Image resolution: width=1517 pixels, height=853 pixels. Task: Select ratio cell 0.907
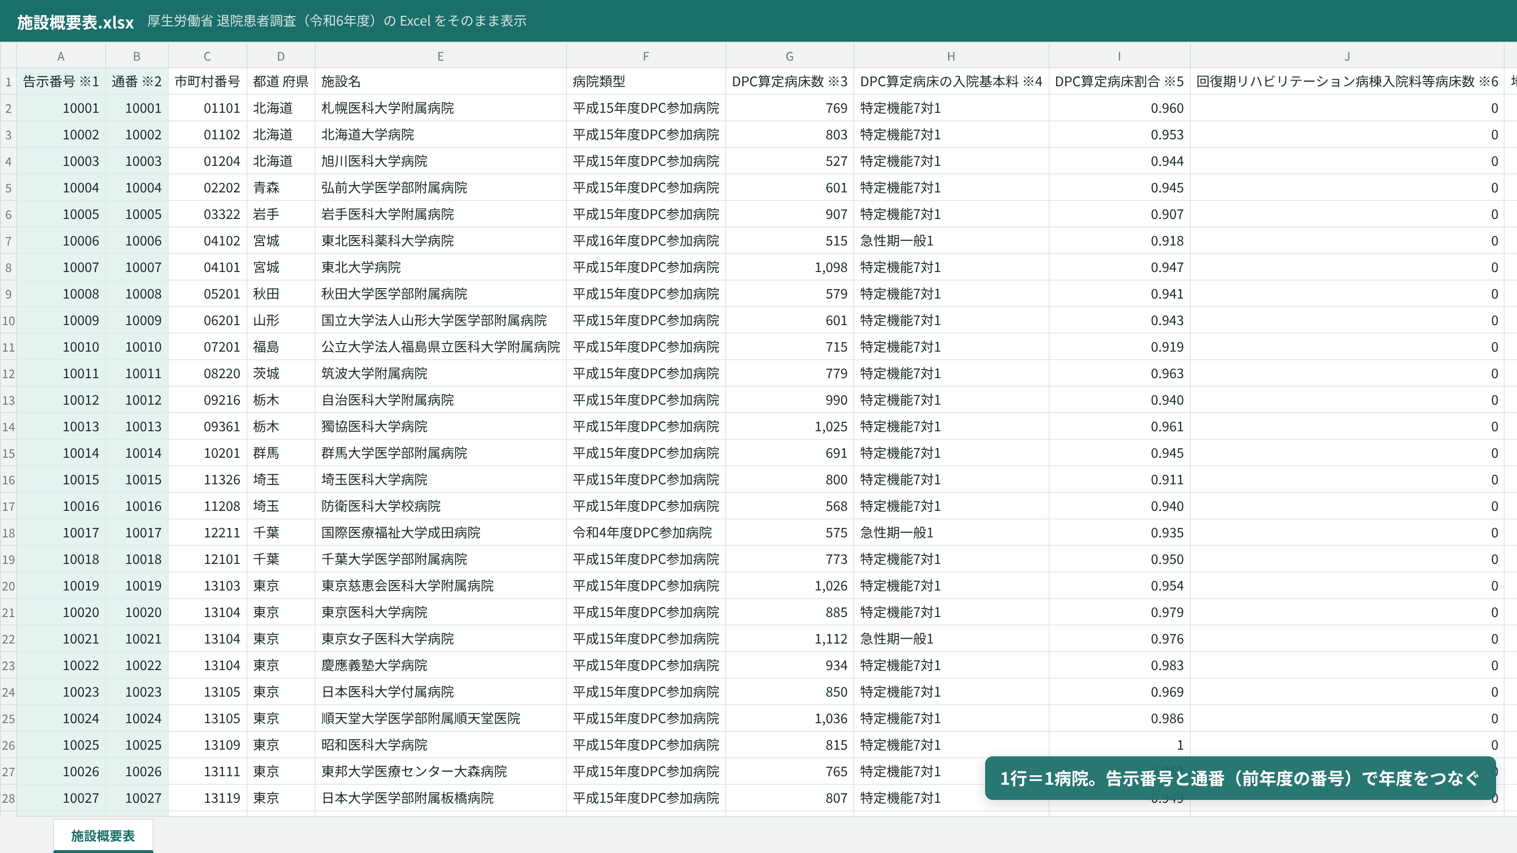click(1119, 214)
